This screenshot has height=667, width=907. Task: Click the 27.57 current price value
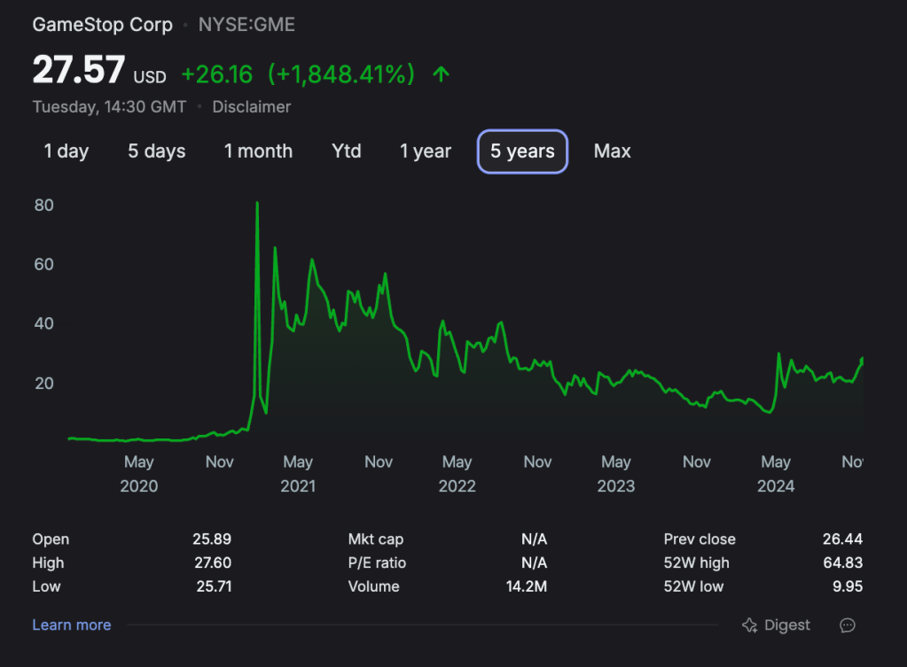pos(79,72)
